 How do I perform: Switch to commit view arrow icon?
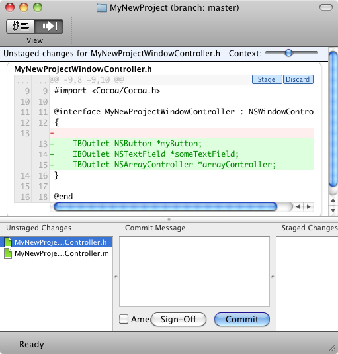tap(49, 26)
